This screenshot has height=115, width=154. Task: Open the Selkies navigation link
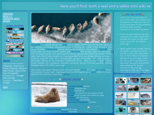click(7, 21)
